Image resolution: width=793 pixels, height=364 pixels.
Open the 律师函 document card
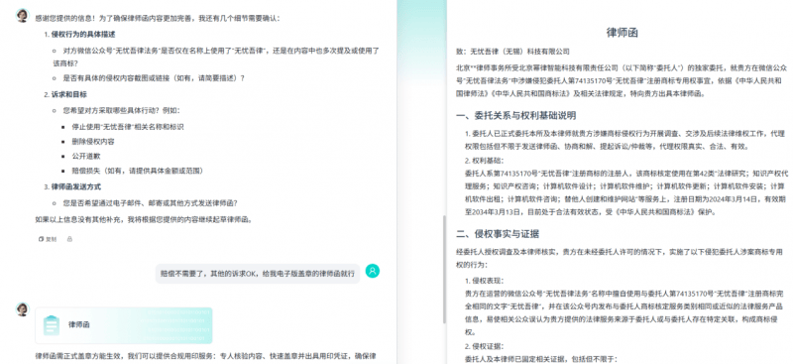pos(123,325)
